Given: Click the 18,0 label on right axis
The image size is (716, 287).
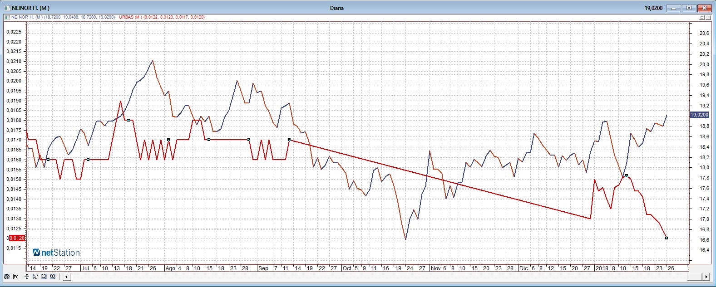Looking at the screenshot, I should tap(704, 167).
